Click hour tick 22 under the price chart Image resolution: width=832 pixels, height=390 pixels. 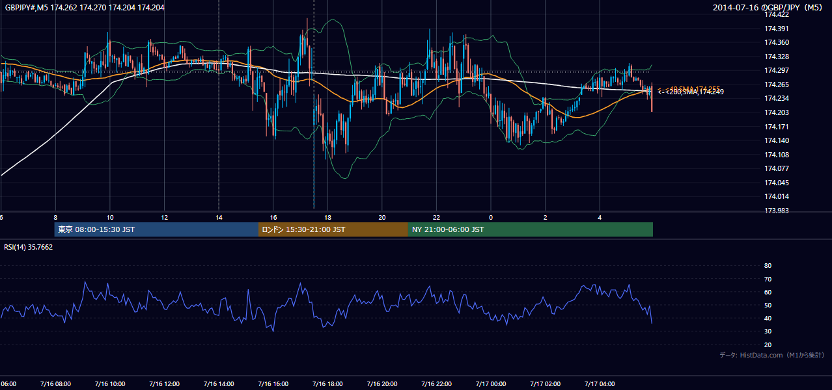436,218
